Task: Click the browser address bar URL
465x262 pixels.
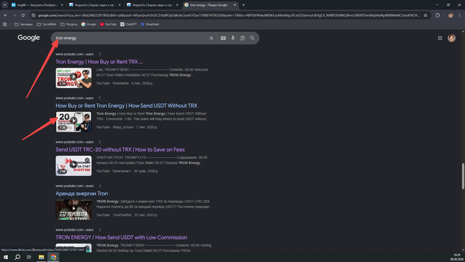Action: [228, 15]
